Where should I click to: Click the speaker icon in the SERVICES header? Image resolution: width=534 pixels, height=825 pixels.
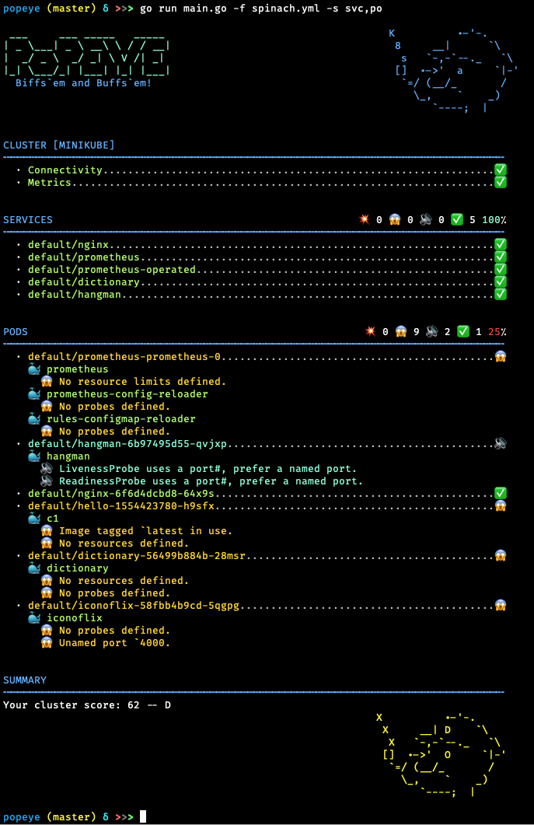click(x=426, y=219)
